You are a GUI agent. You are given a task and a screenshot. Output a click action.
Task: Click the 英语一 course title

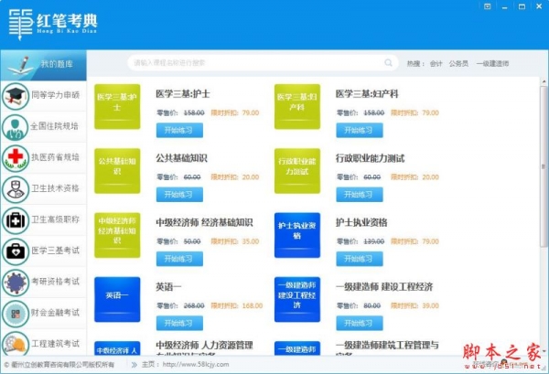coord(168,287)
